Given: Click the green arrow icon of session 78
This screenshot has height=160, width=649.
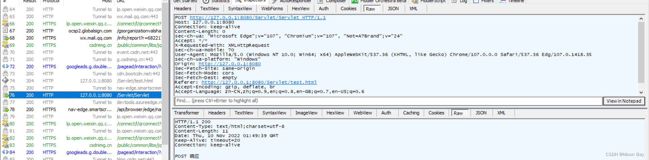Looking at the screenshot, I should click(5, 109).
